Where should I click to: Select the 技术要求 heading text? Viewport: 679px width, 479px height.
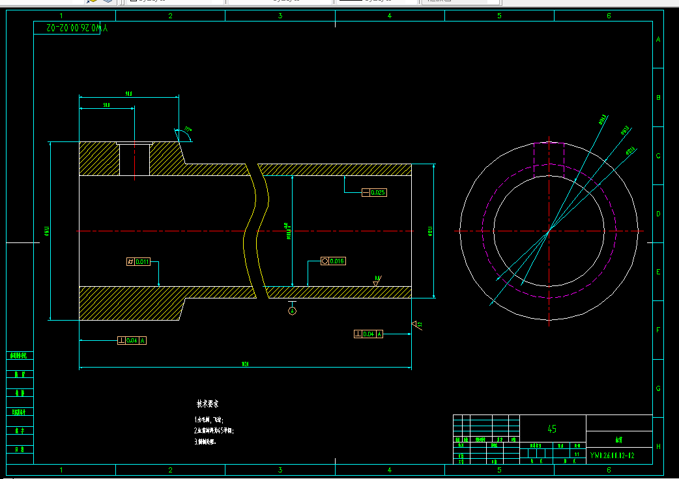[x=208, y=404]
